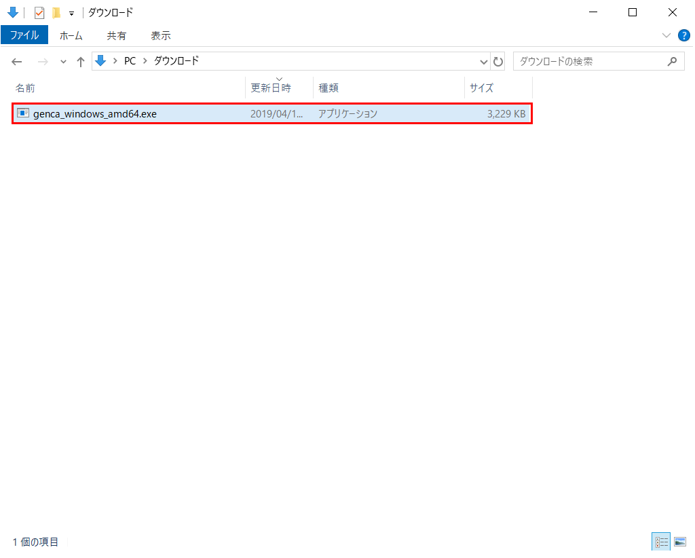Click the Properties icon in quick access toolbar
This screenshot has height=558, width=695.
pos(39,12)
